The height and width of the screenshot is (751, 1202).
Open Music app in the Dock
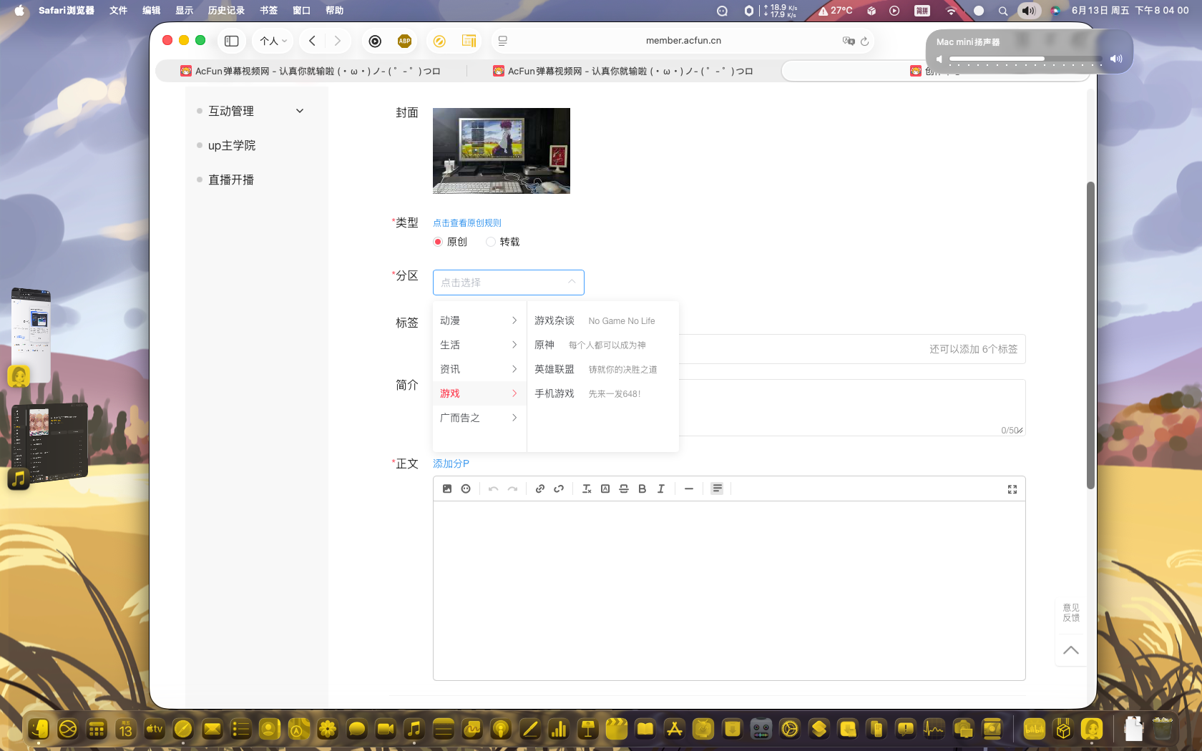(414, 729)
